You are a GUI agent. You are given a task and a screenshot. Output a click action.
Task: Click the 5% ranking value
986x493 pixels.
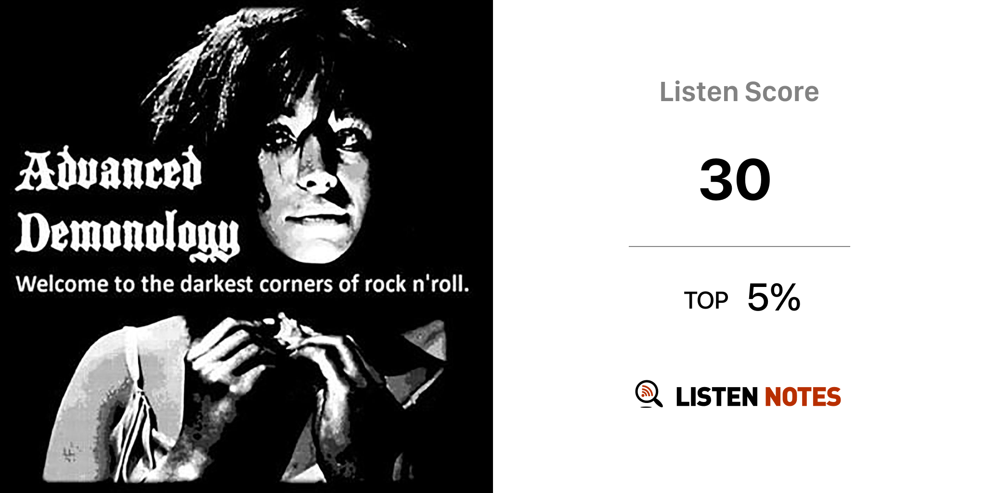point(774,298)
